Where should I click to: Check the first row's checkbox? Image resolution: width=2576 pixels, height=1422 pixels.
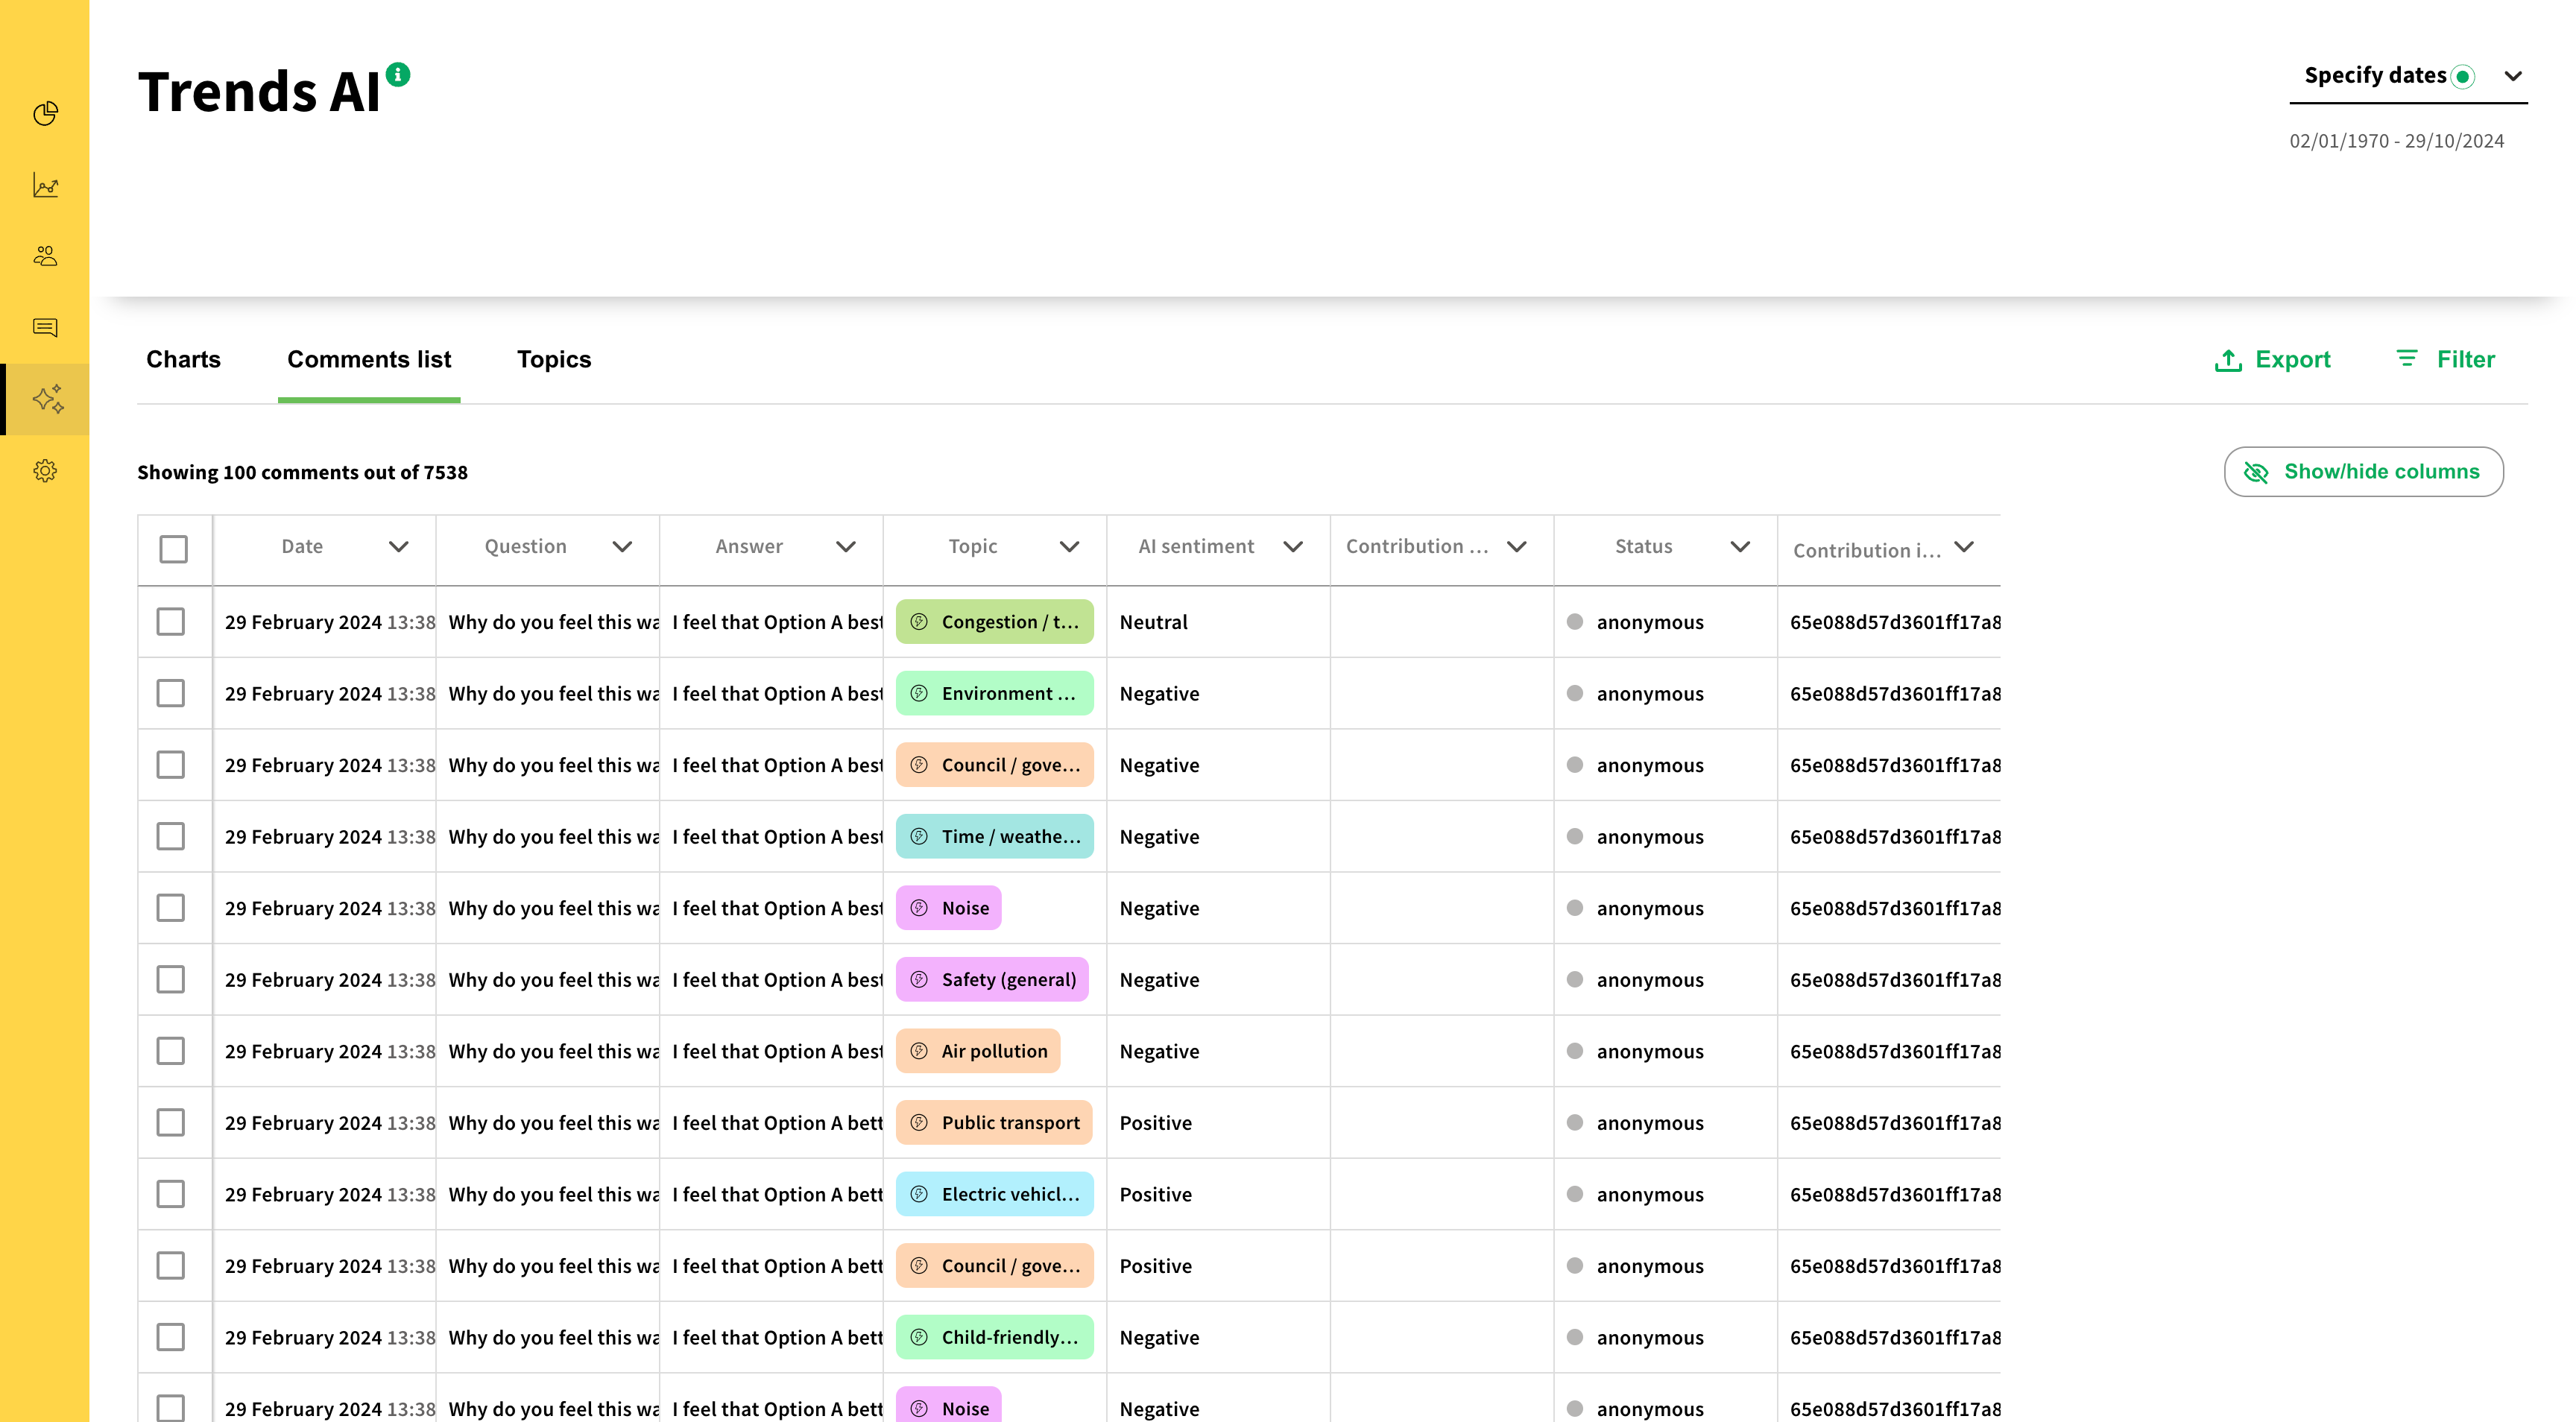171,621
